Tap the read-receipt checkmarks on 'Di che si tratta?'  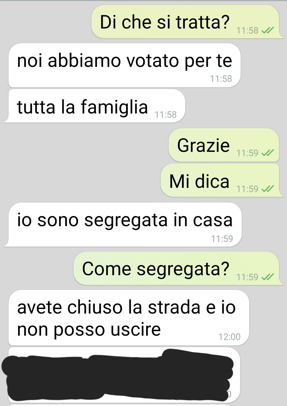coord(268,31)
